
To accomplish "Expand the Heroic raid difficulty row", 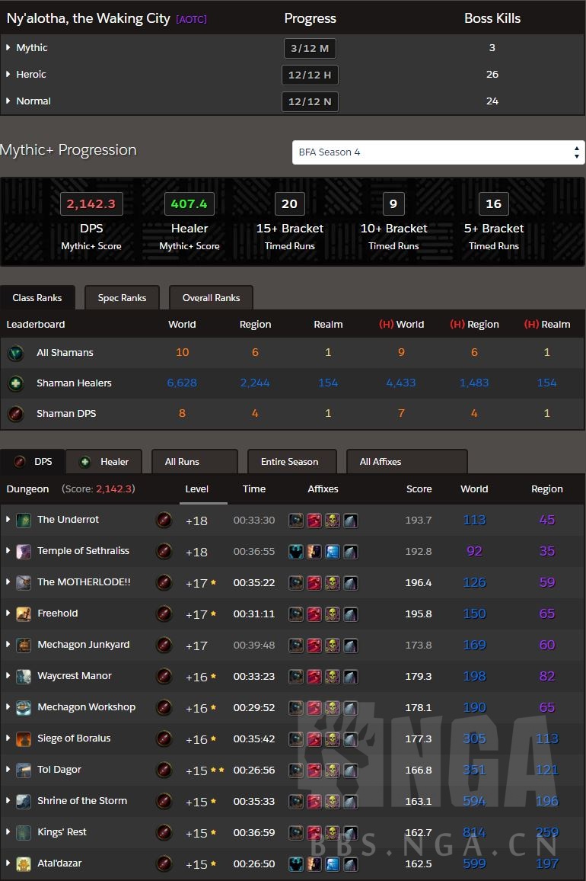I will (8, 75).
